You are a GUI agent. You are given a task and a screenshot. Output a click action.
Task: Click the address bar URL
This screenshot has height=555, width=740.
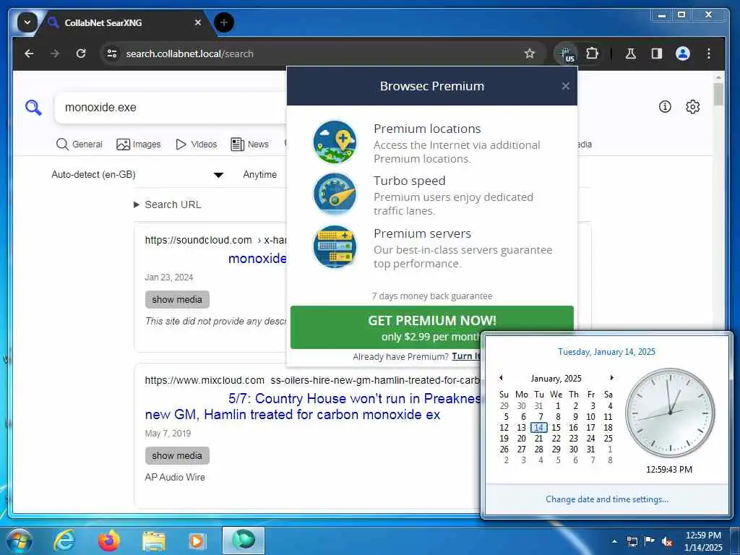point(190,53)
